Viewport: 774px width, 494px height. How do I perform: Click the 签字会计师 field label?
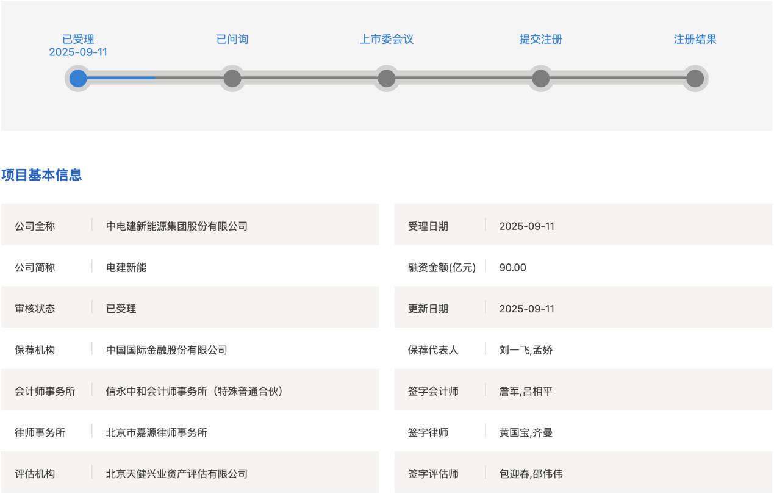click(x=433, y=392)
